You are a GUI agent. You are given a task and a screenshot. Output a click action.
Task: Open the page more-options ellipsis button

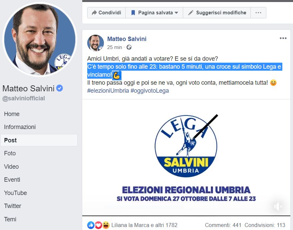click(x=258, y=13)
